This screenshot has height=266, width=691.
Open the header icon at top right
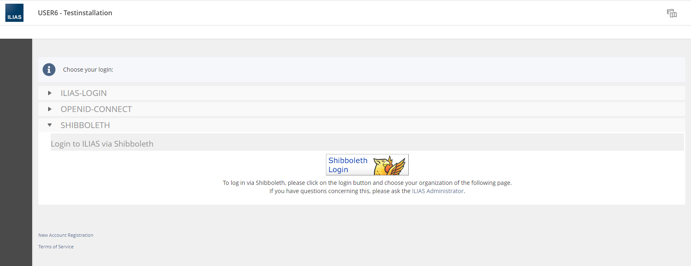click(x=672, y=13)
